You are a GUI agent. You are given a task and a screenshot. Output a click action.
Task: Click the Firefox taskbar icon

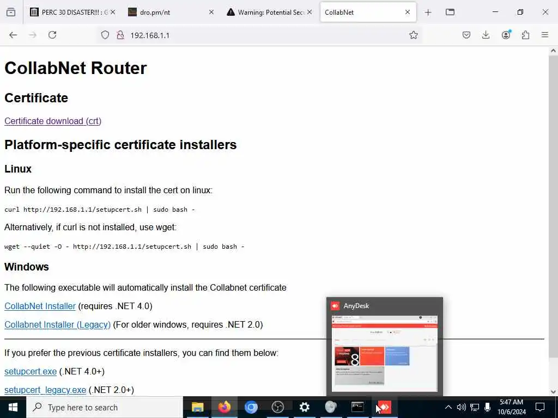[224, 407]
